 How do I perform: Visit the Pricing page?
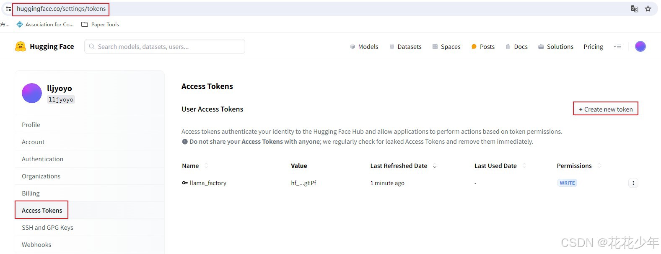point(594,47)
